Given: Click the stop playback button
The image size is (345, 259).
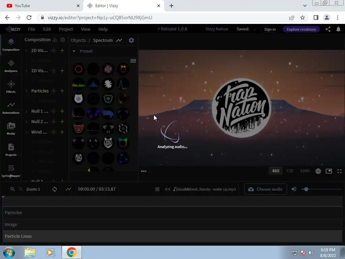Looking at the screenshot, I should [157, 189].
